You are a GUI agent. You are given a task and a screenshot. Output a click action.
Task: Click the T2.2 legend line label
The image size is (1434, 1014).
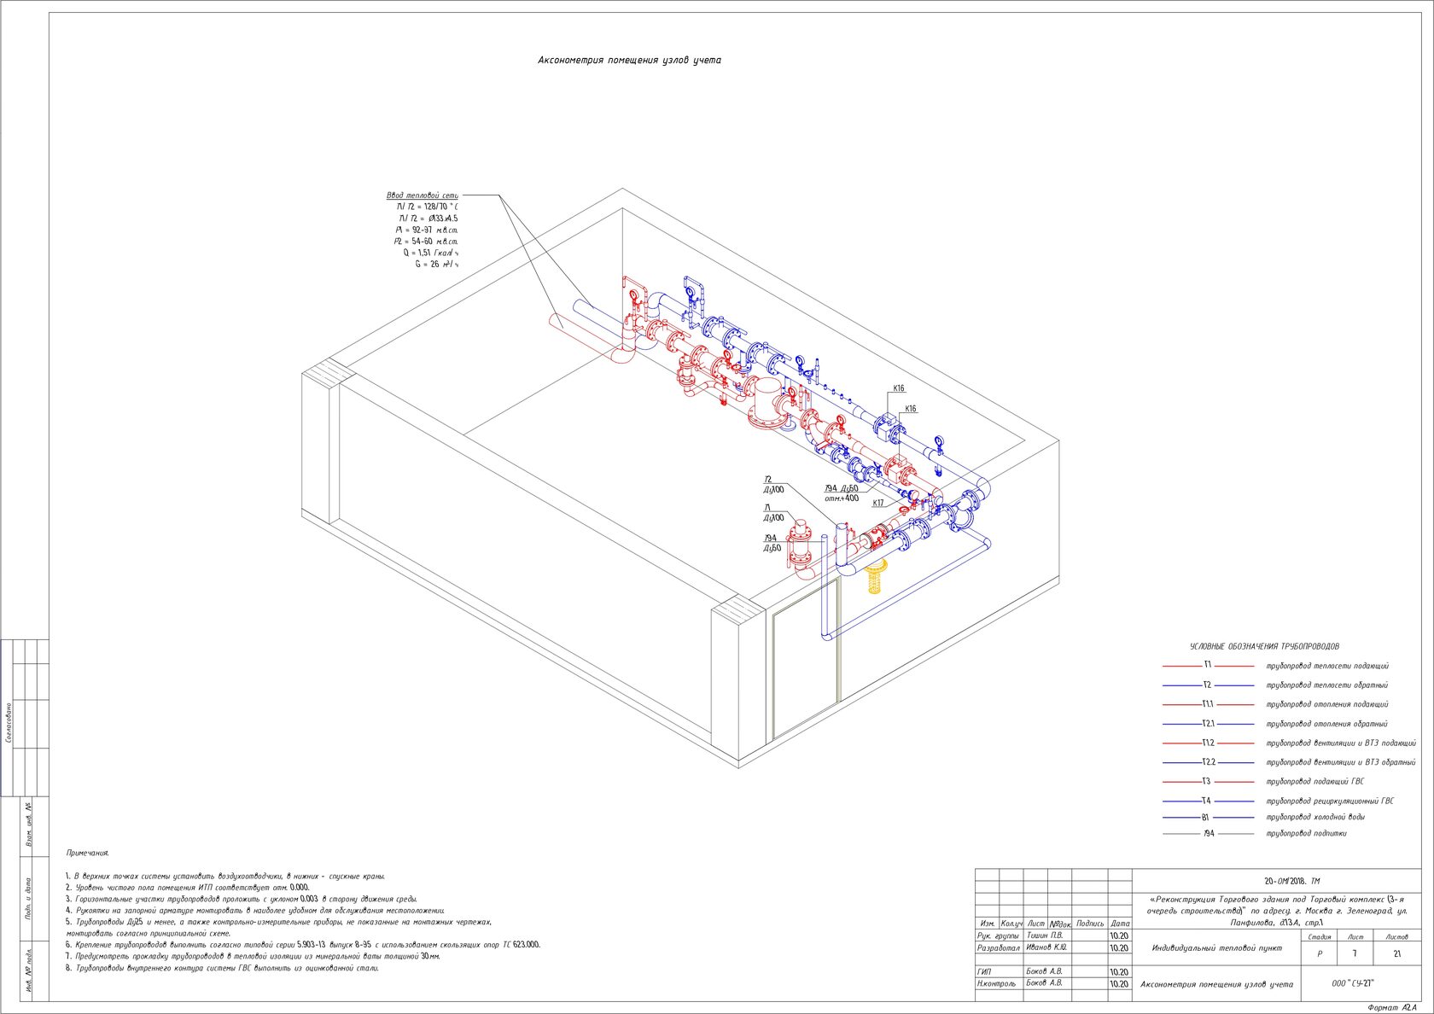1209,762
